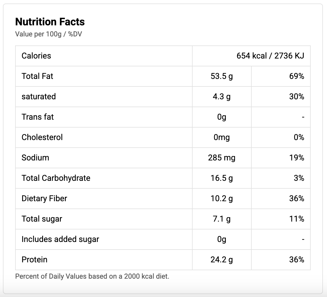Select the Total Carbohydrate label
This screenshot has height=297, width=327.
pyautogui.click(x=56, y=178)
